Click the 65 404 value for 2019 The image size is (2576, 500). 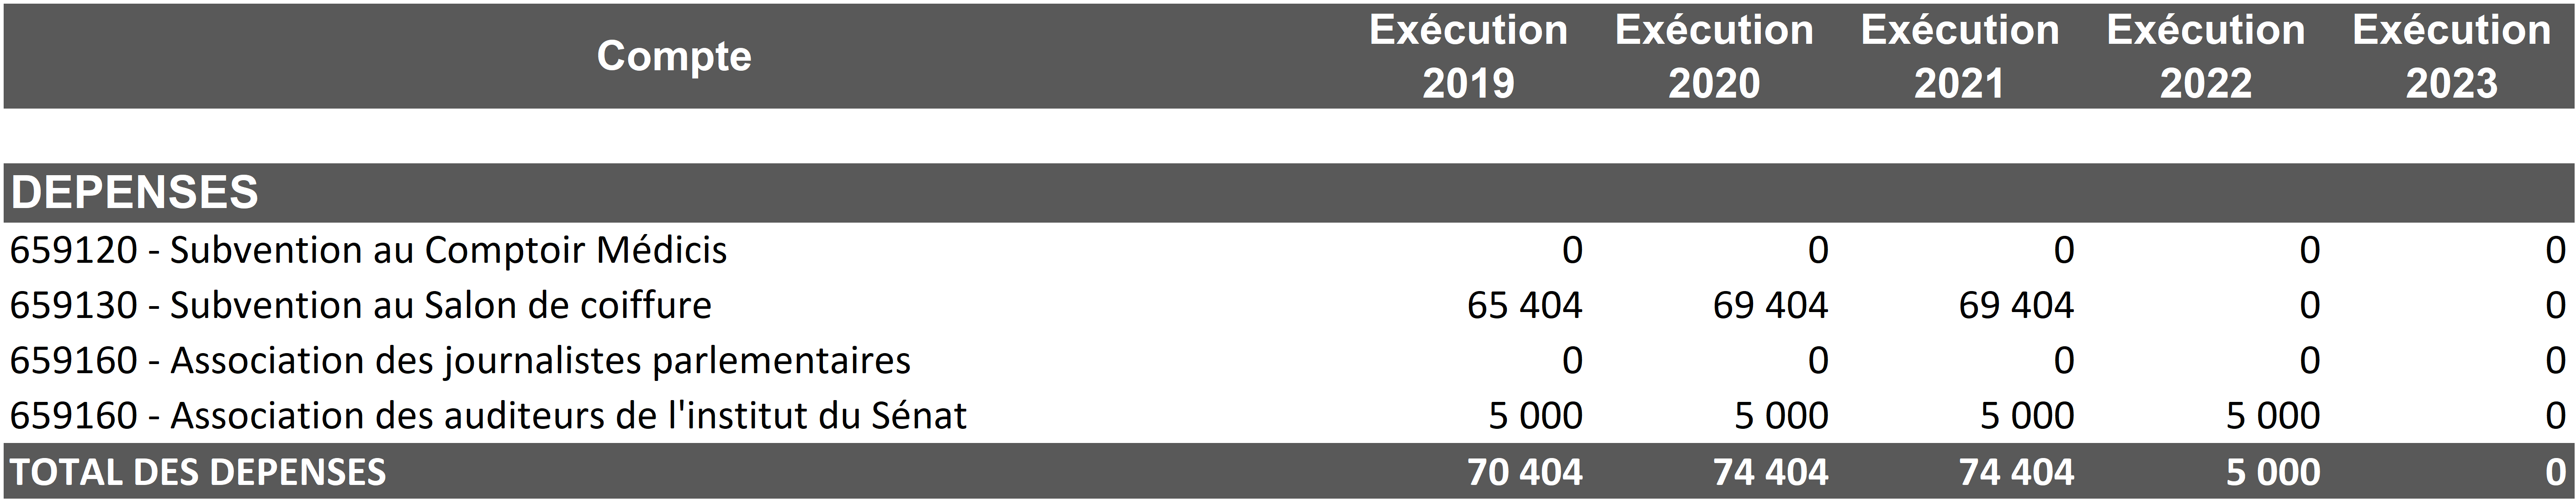click(1524, 305)
